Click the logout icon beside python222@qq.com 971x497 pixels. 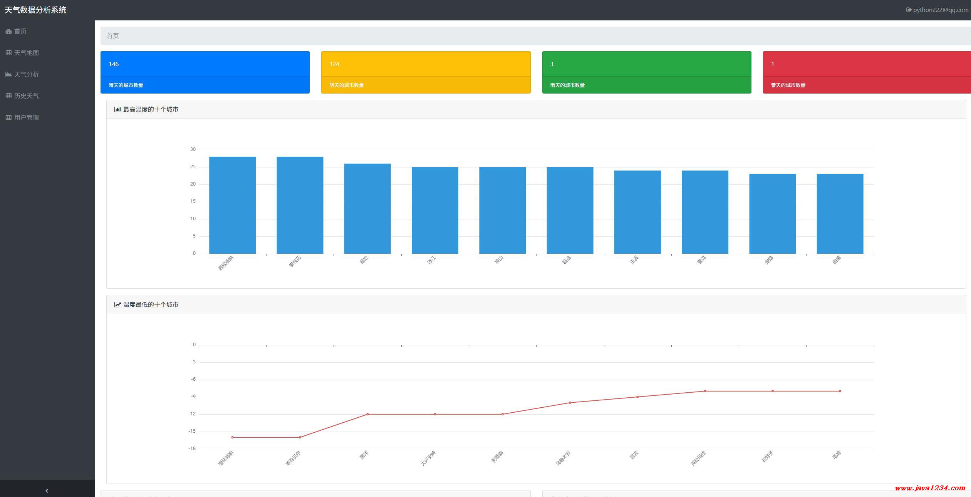[x=909, y=10]
